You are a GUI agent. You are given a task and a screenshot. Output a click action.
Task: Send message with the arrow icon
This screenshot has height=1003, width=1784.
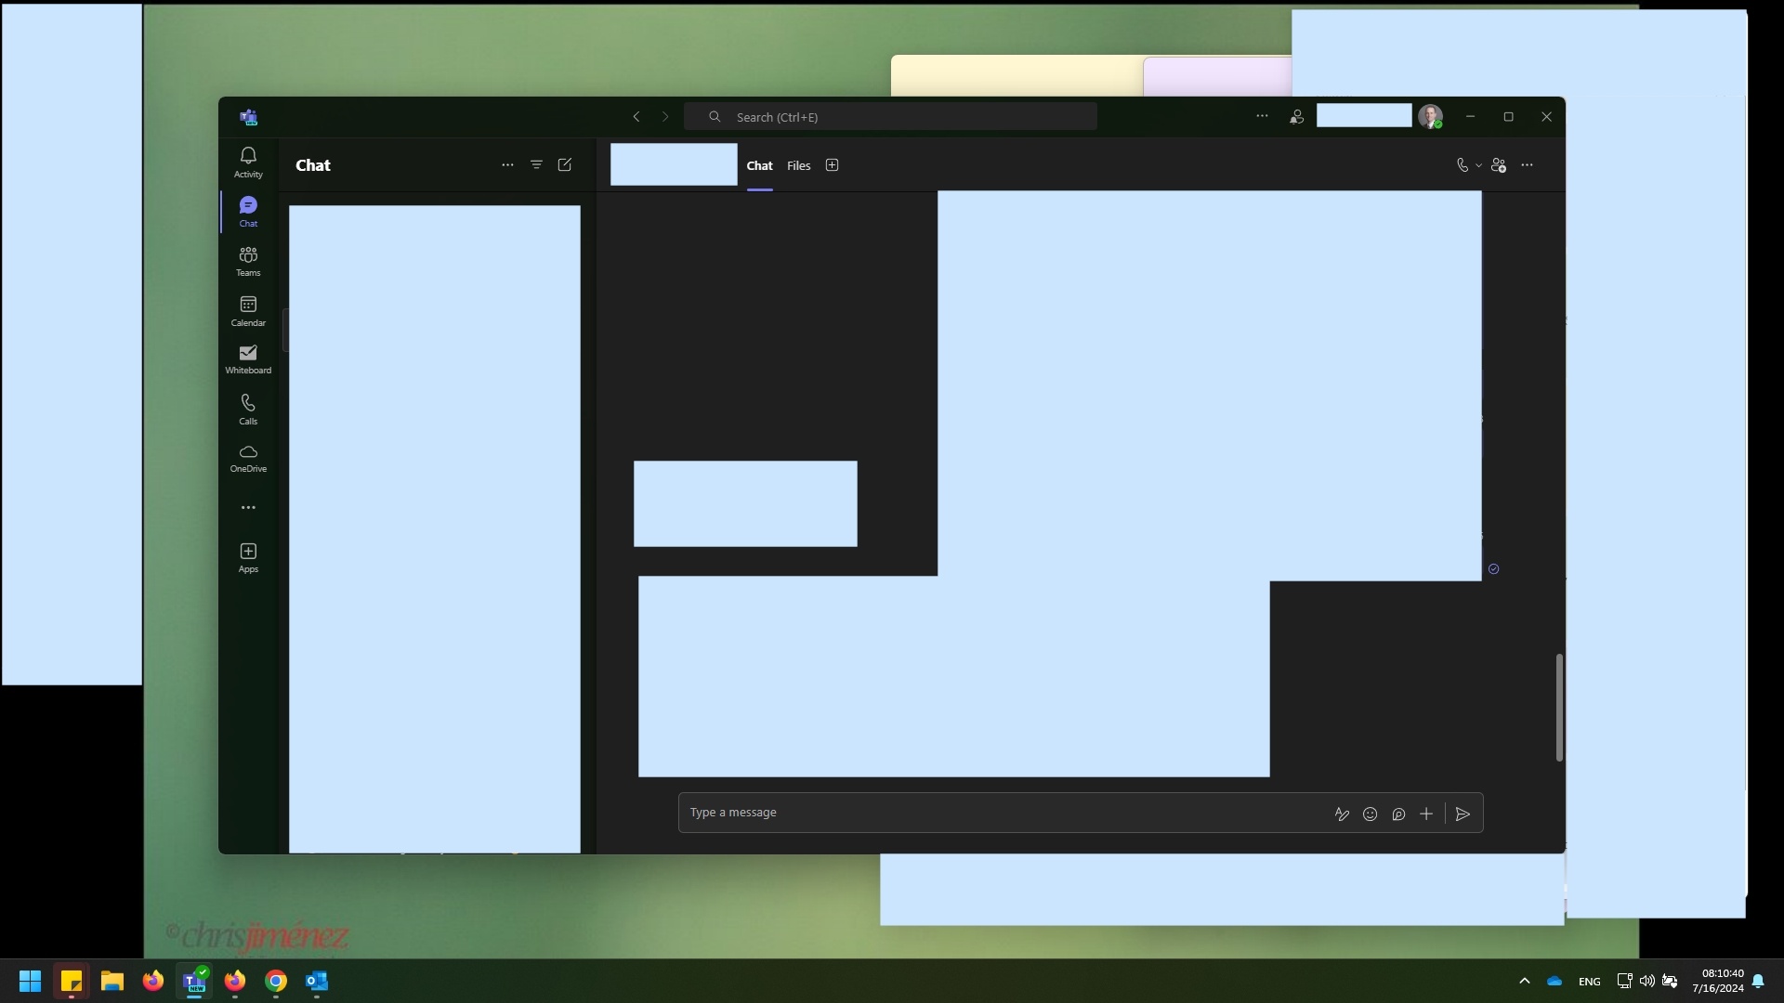[x=1463, y=814]
